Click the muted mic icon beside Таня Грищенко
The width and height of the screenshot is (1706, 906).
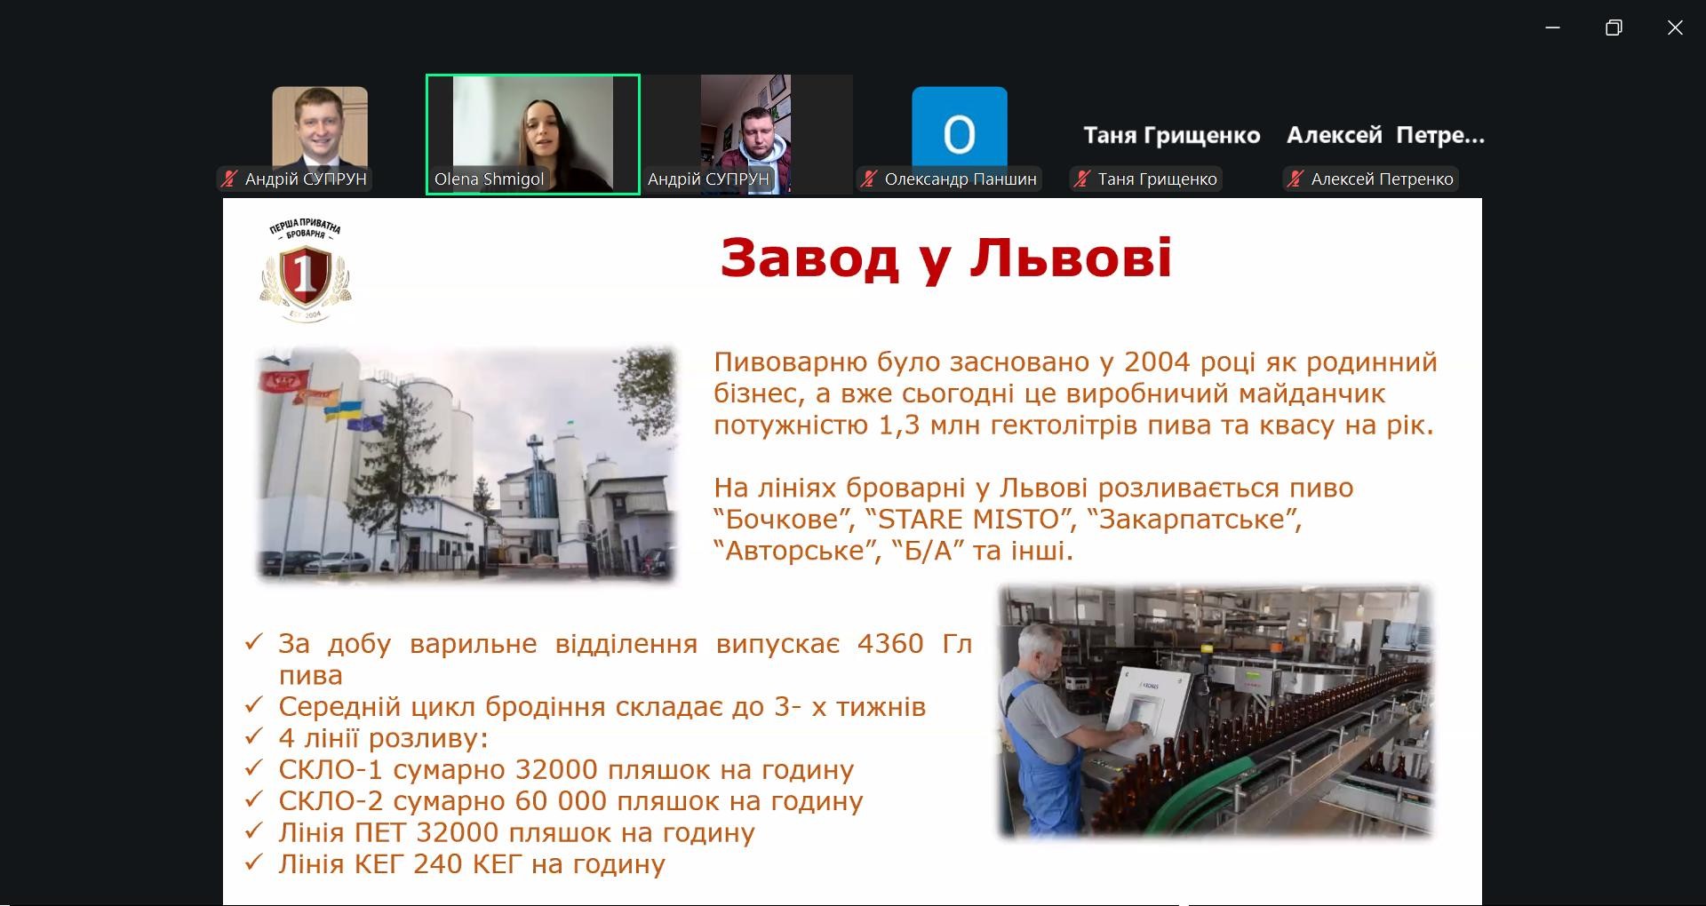[x=1082, y=179]
